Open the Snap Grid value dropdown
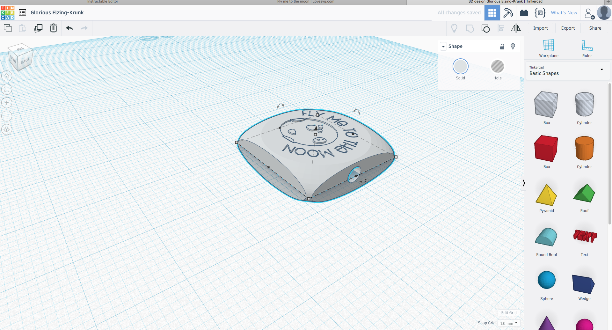 click(509, 323)
